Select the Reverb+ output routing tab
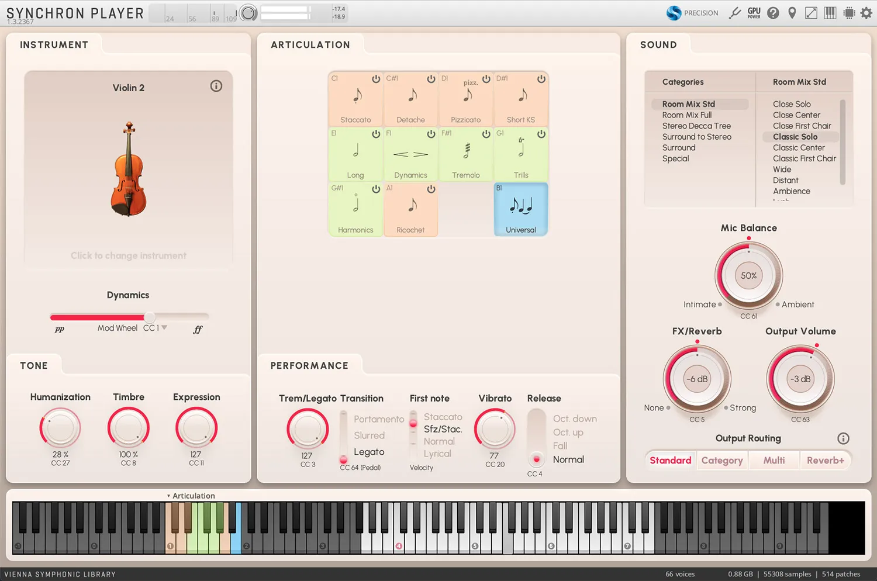This screenshot has width=877, height=581. click(826, 461)
